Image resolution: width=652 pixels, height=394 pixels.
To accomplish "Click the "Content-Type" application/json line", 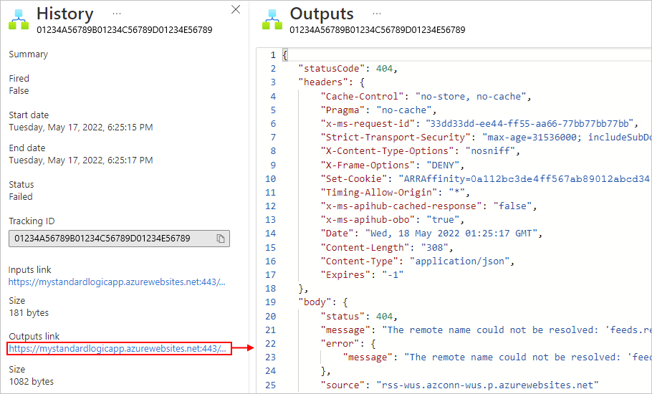I will tap(418, 261).
